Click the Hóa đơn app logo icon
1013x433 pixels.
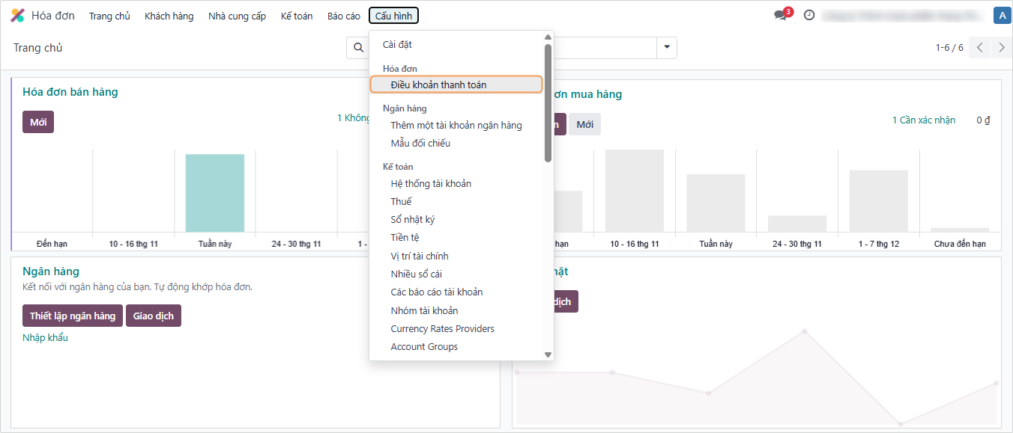(17, 16)
